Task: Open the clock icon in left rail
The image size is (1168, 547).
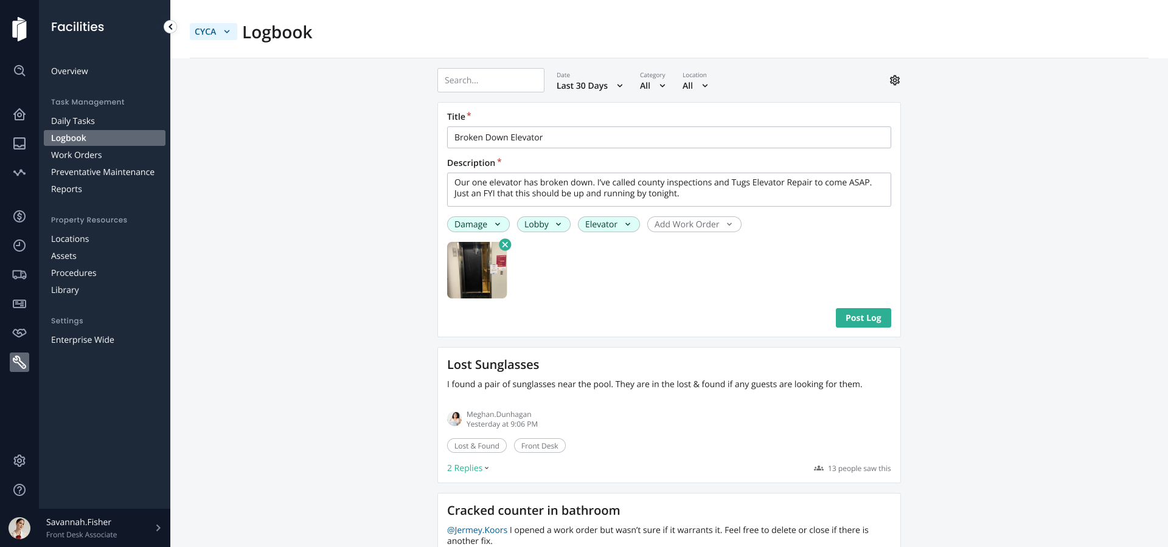Action: click(19, 246)
